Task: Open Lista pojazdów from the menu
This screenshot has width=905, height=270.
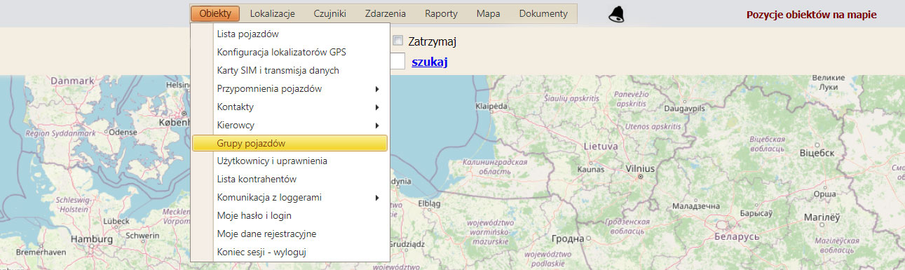Action: tap(290, 34)
